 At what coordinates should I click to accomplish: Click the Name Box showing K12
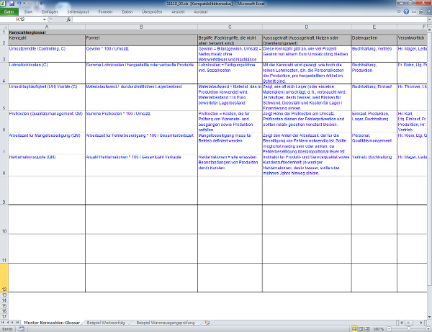pos(30,19)
